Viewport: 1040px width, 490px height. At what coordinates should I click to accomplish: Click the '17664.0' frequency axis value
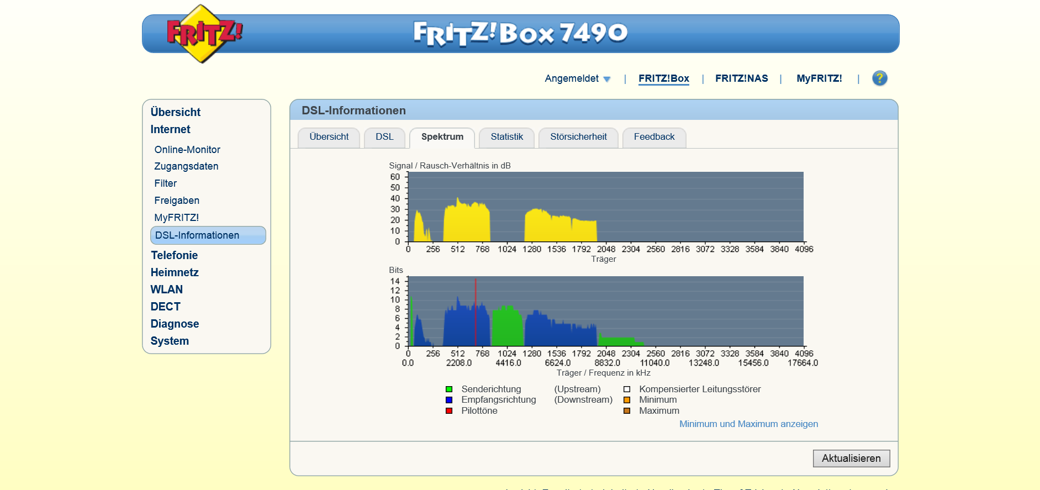click(803, 363)
